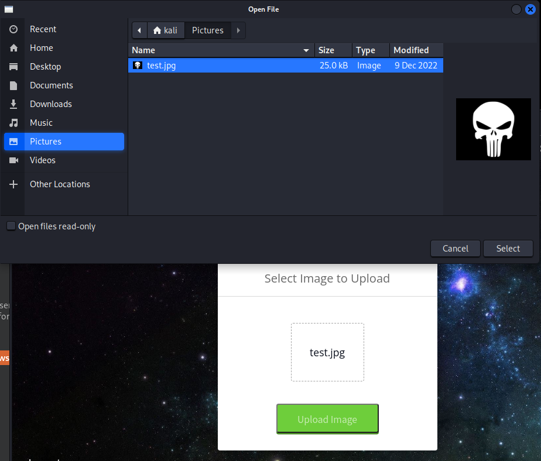The image size is (541, 461).
Task: Open Desktop folder in sidebar
Action: click(x=64, y=67)
